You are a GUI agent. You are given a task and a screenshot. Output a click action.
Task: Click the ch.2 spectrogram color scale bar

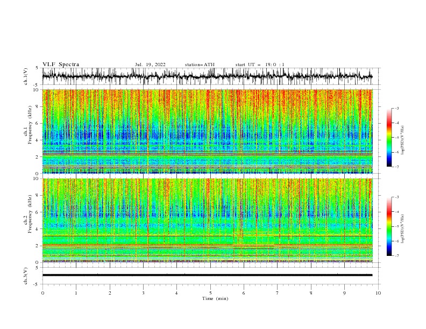pyautogui.click(x=389, y=226)
